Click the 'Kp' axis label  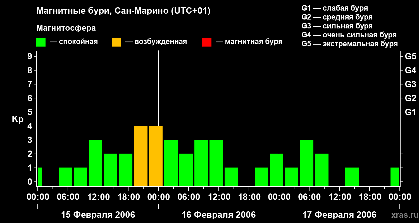(18, 119)
